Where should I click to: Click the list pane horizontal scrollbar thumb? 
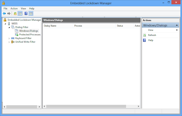tap(86, 106)
